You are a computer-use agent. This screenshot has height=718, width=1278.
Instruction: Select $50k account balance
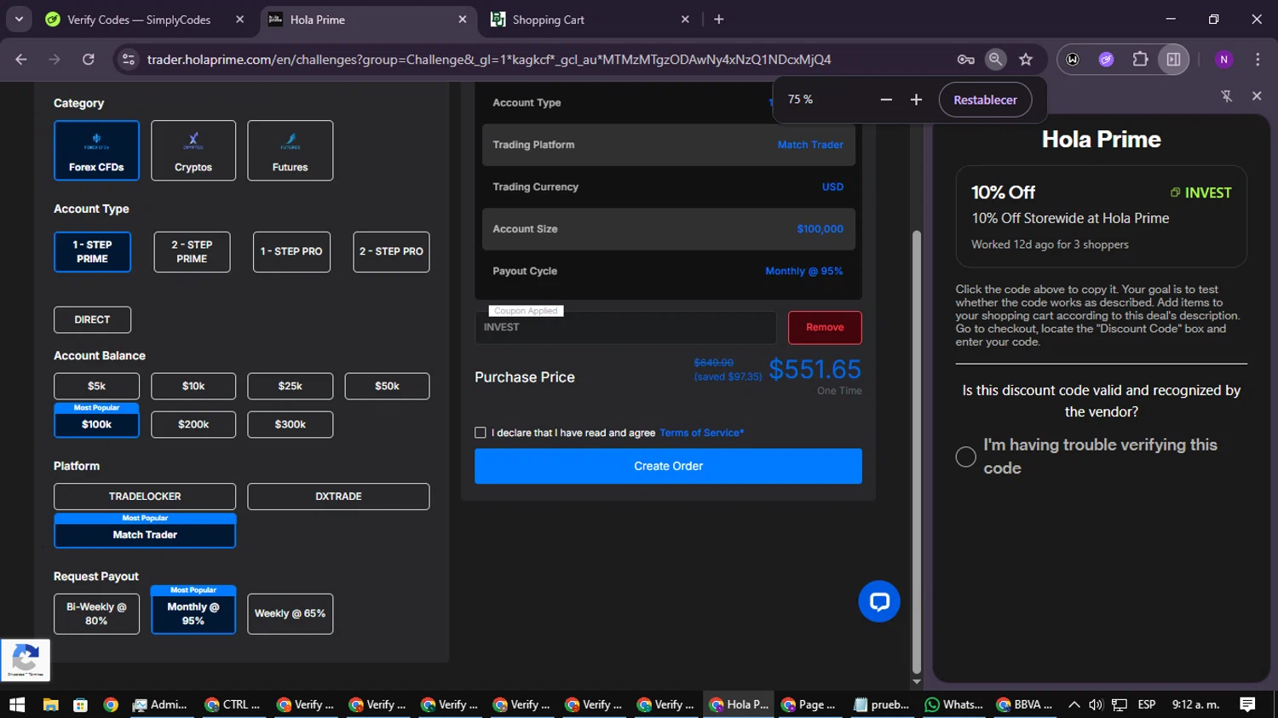[387, 386]
